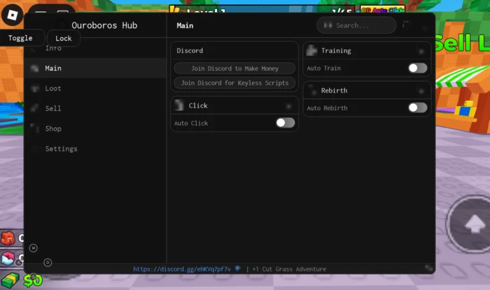Viewport: 490px width, 290px height.
Task: Click the Rebirth section icon
Action: point(312,90)
